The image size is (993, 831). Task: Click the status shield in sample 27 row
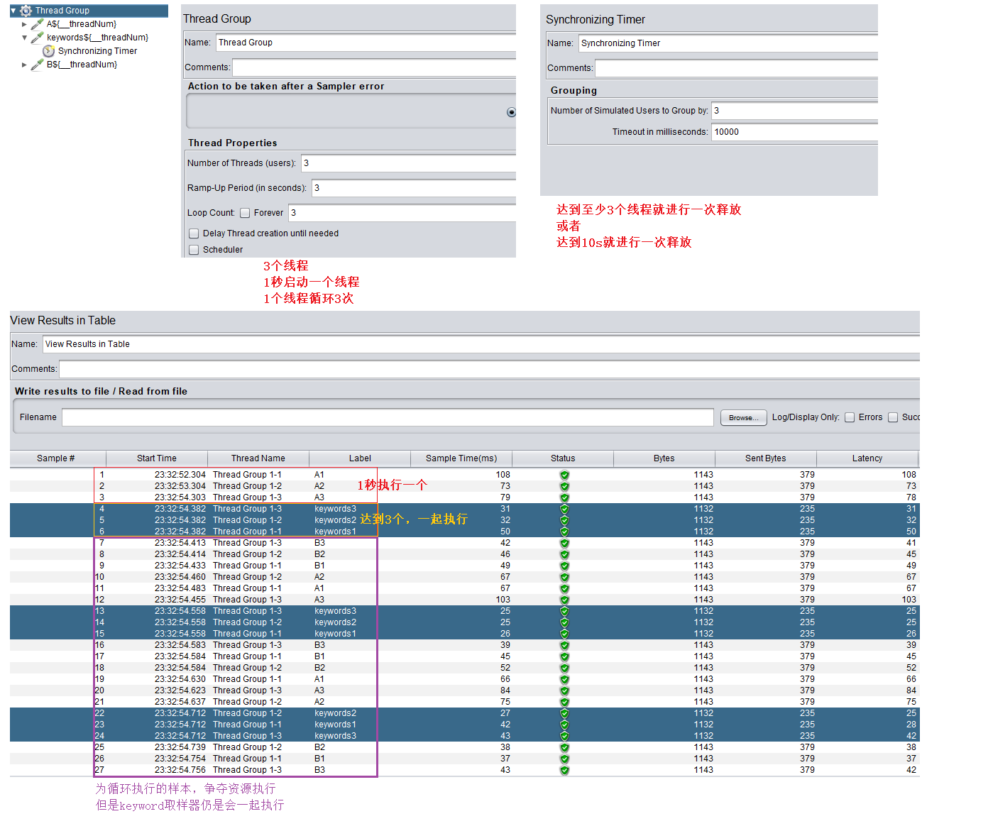point(564,771)
